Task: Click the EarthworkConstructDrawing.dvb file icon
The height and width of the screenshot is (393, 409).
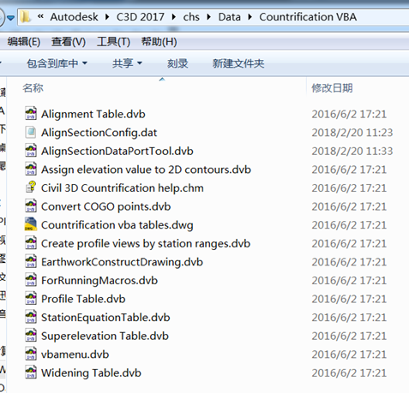Action: pyautogui.click(x=31, y=261)
